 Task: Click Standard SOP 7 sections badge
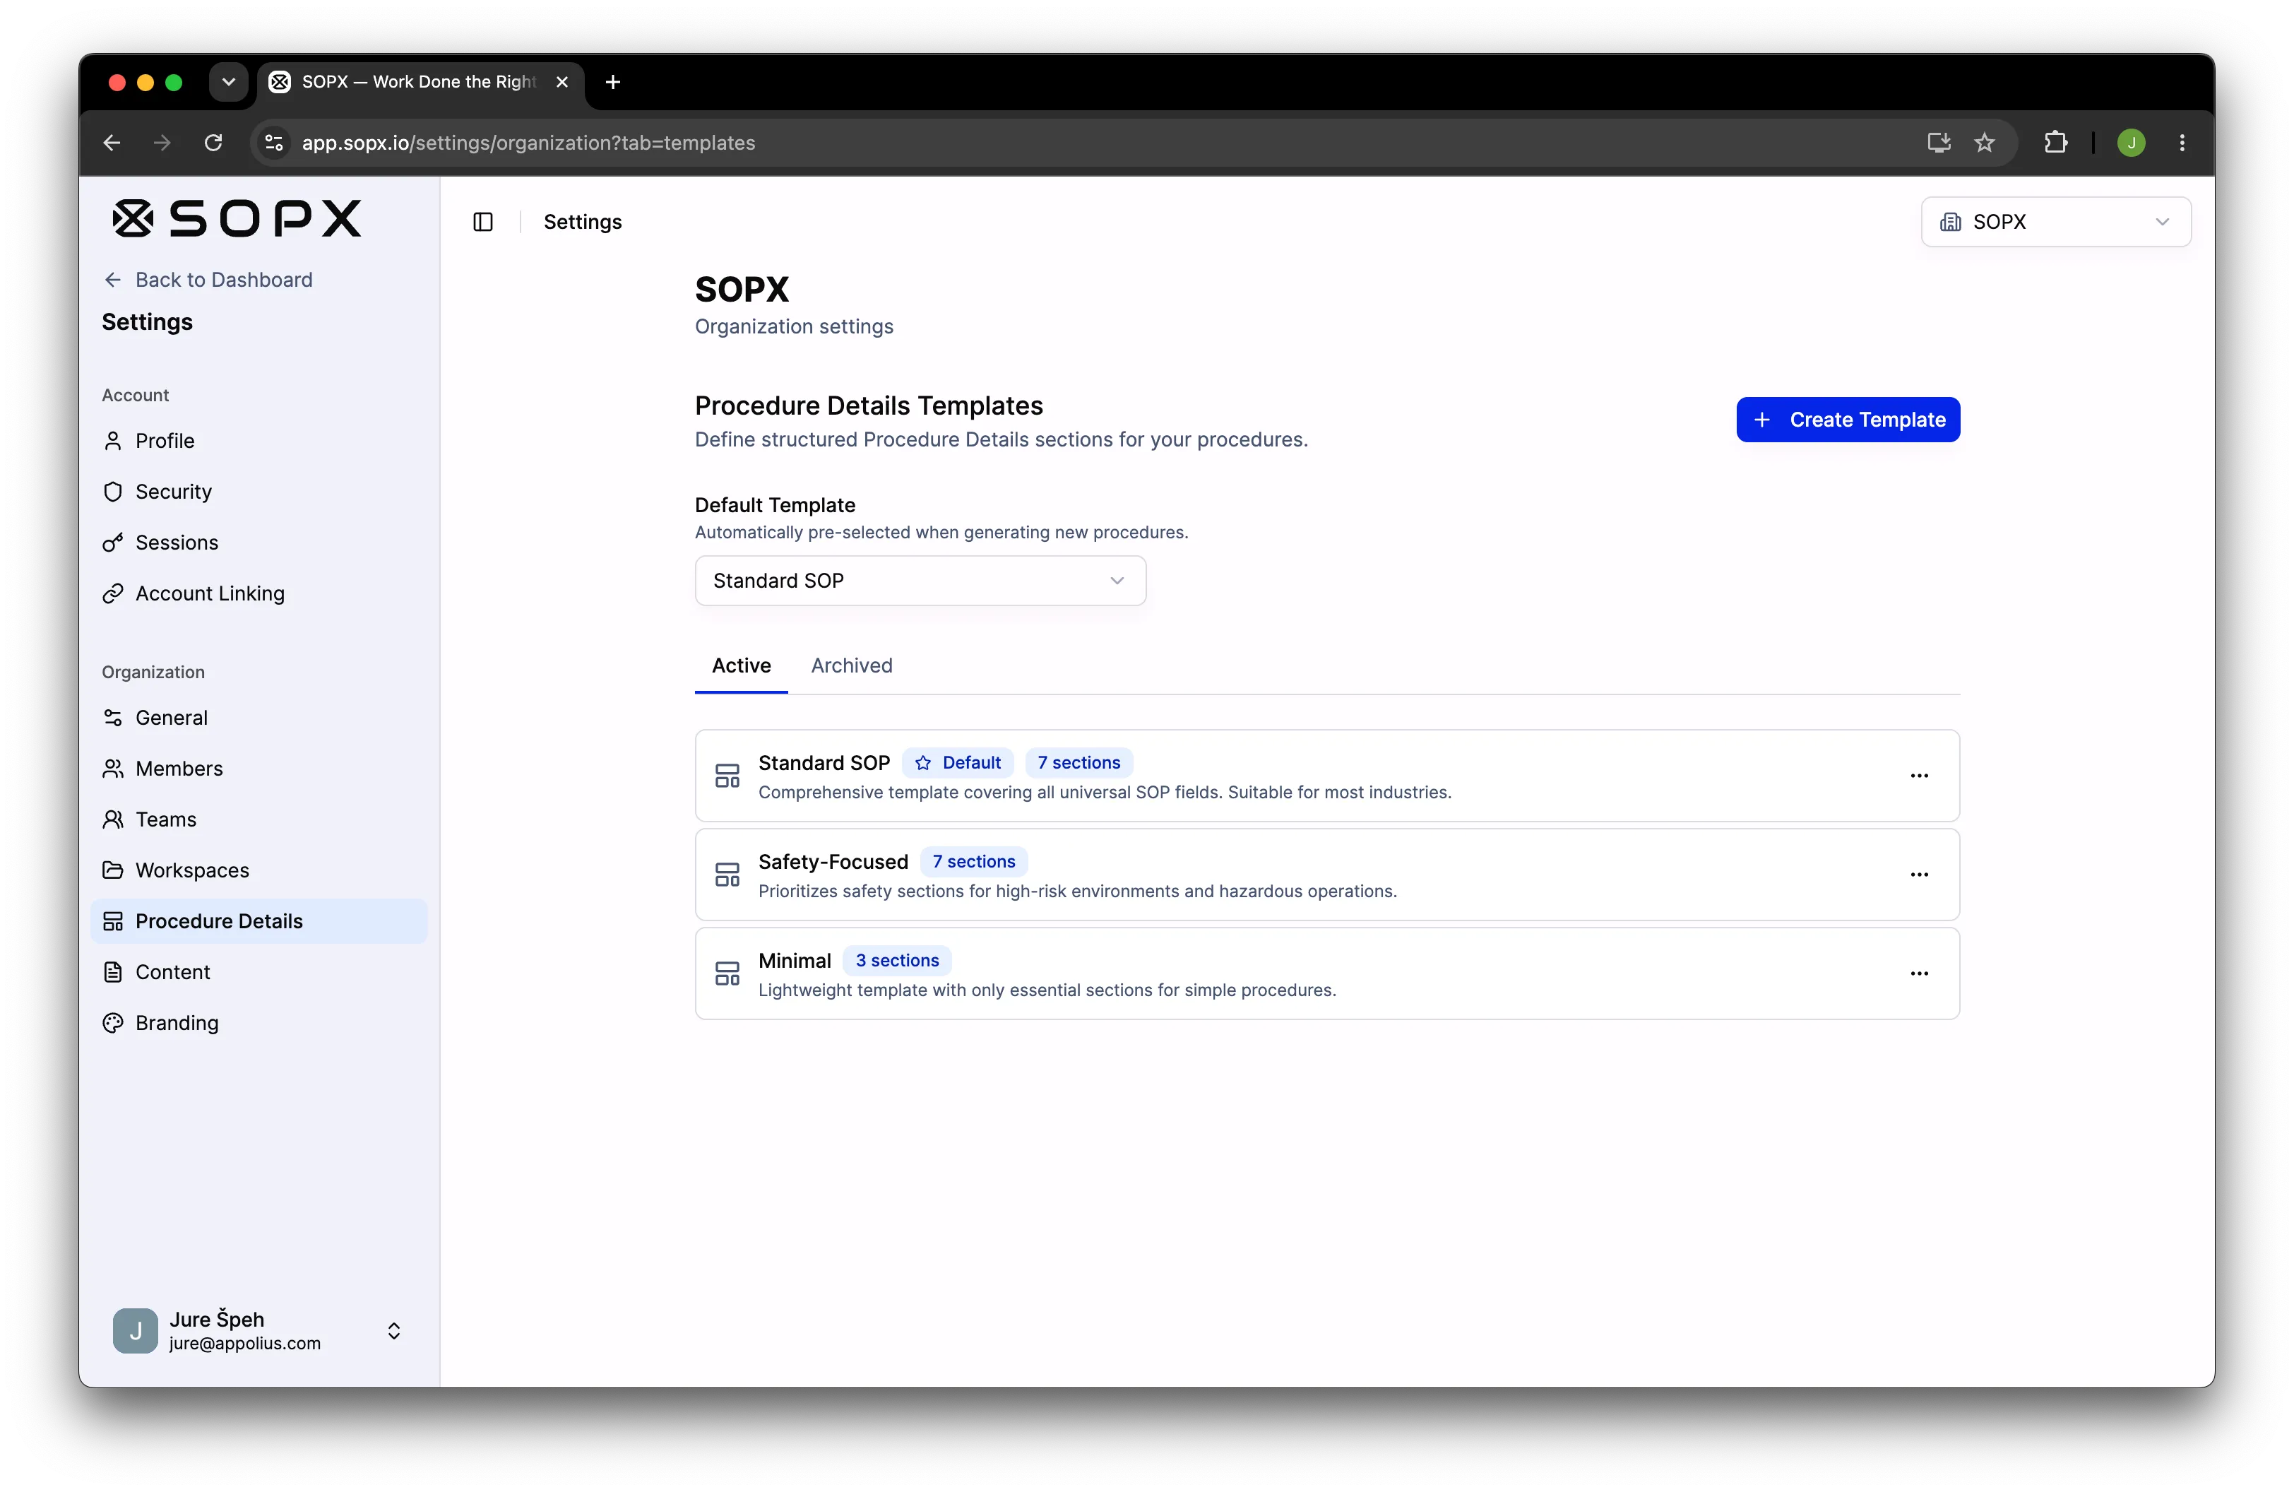(1078, 762)
